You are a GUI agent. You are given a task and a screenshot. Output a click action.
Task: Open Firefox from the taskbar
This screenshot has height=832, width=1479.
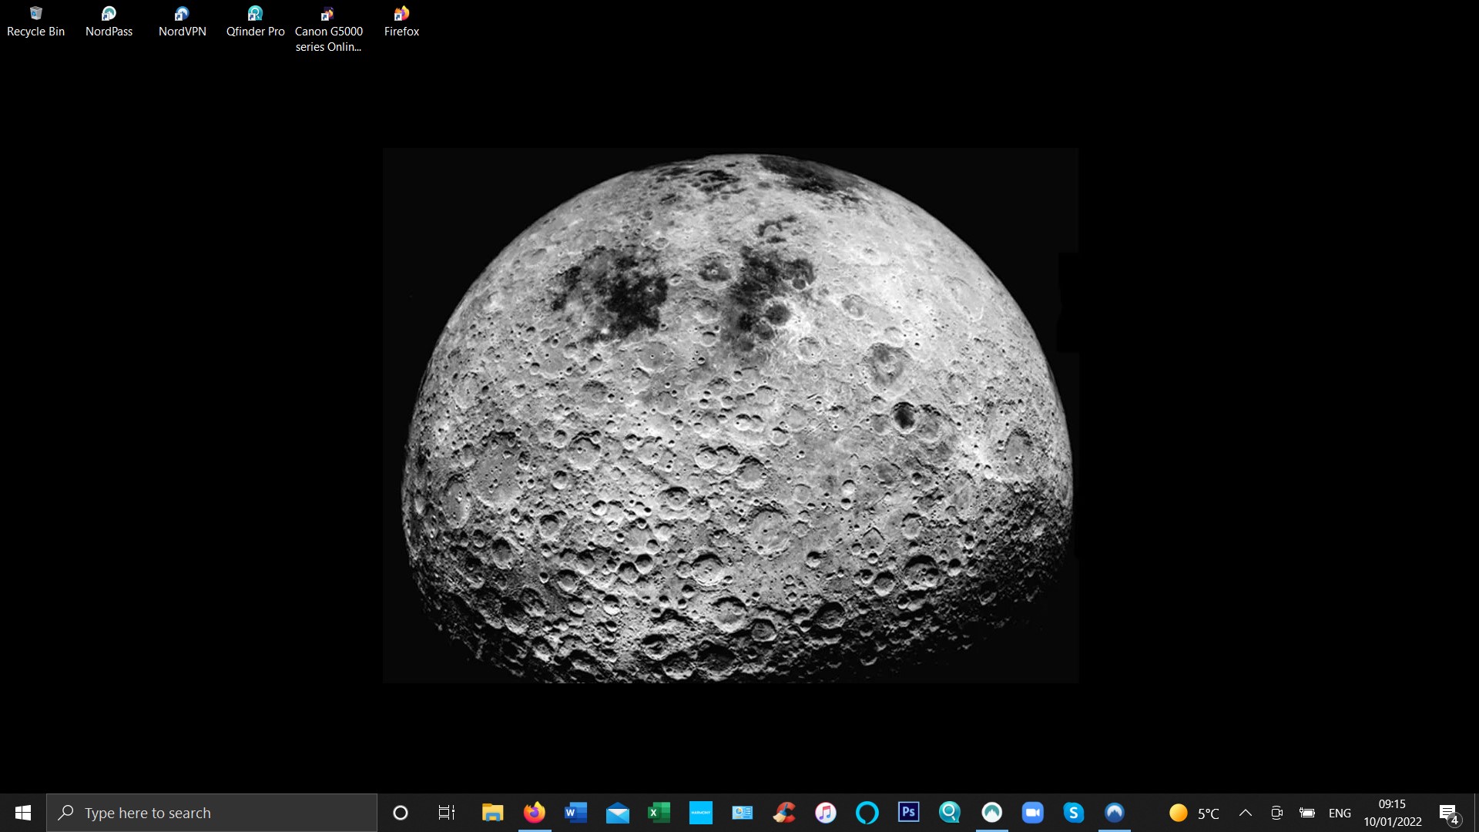[x=534, y=813]
